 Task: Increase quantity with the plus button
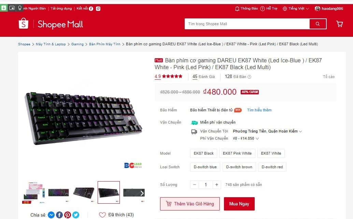[x=216, y=185]
